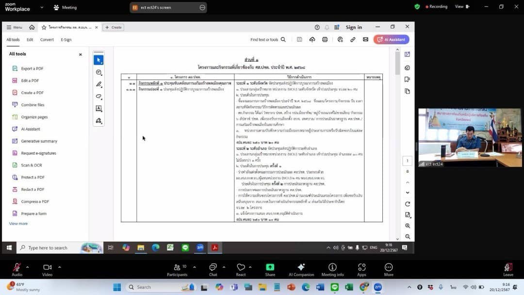Select the arrow selection tool in Acrobat
The height and width of the screenshot is (295, 524).
[98, 60]
